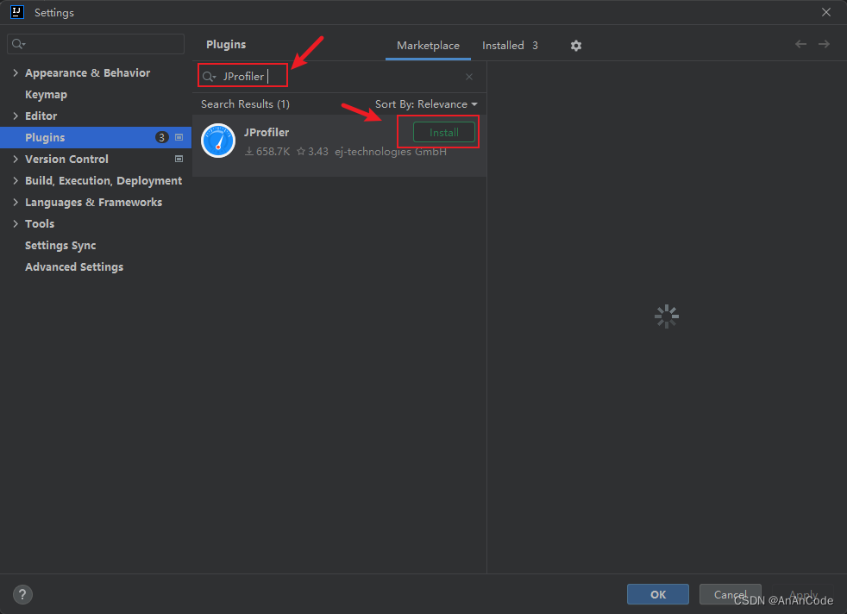Screen dimensions: 847x614
Task: Click the forward navigation arrow
Action: click(x=825, y=44)
